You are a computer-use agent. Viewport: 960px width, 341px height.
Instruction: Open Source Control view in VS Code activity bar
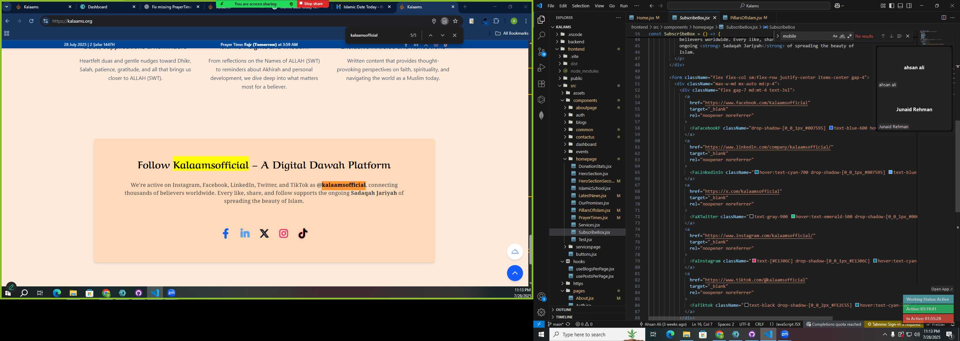coord(541,52)
